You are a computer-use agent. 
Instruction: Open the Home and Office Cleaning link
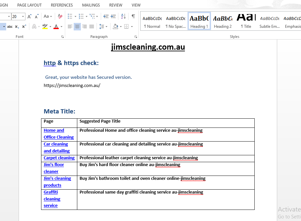pos(59,134)
